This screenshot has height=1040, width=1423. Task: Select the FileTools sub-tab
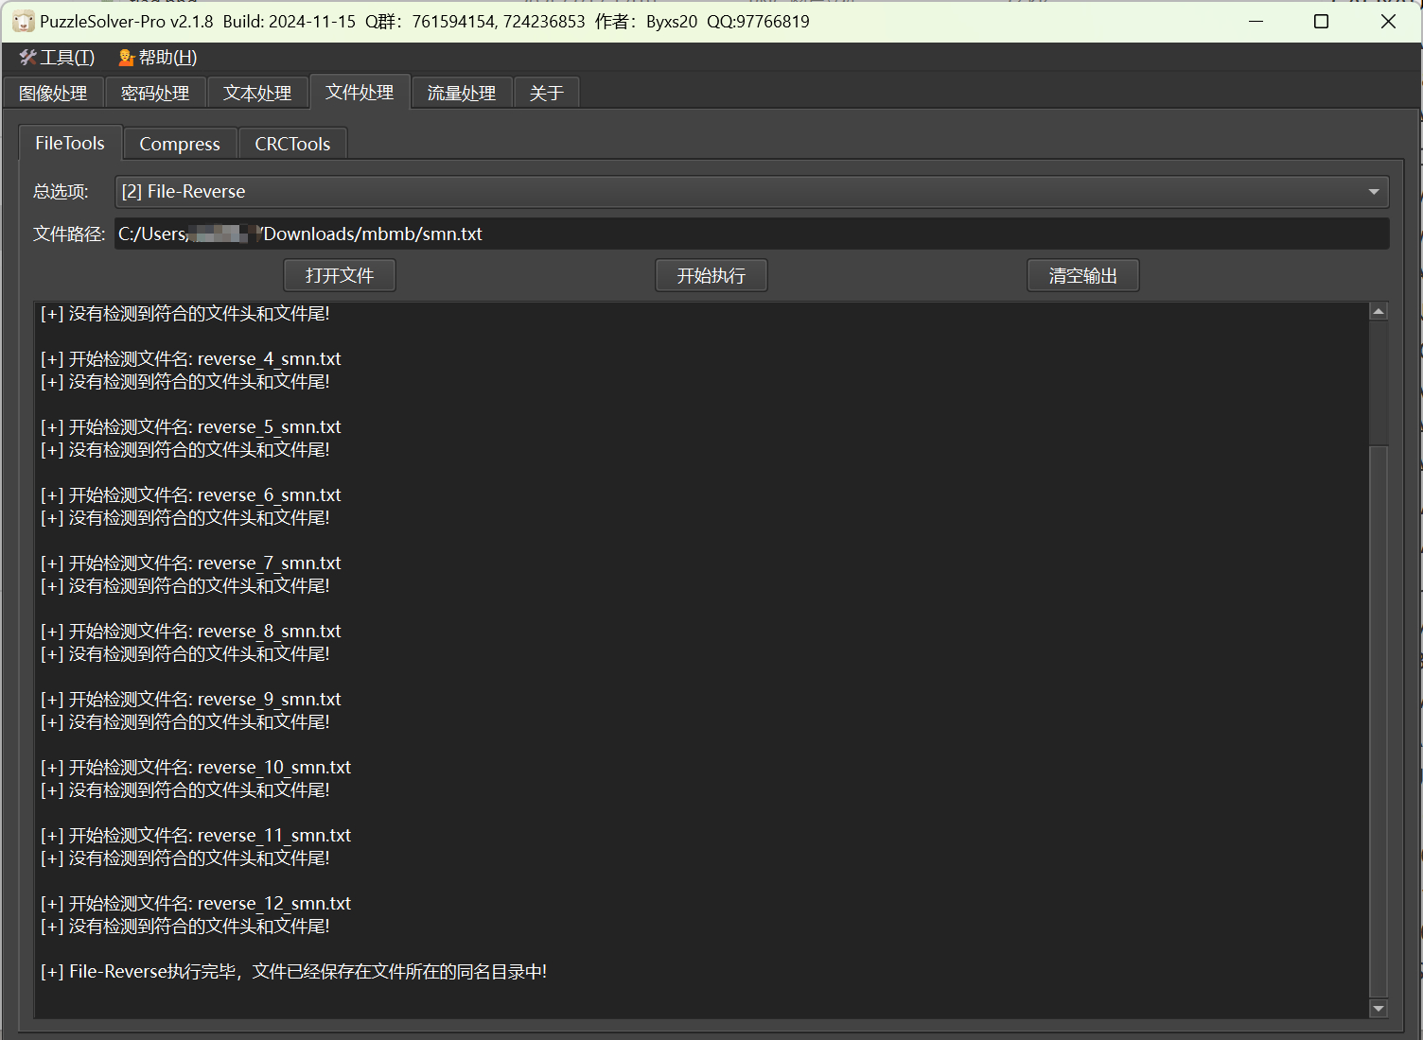(x=70, y=144)
